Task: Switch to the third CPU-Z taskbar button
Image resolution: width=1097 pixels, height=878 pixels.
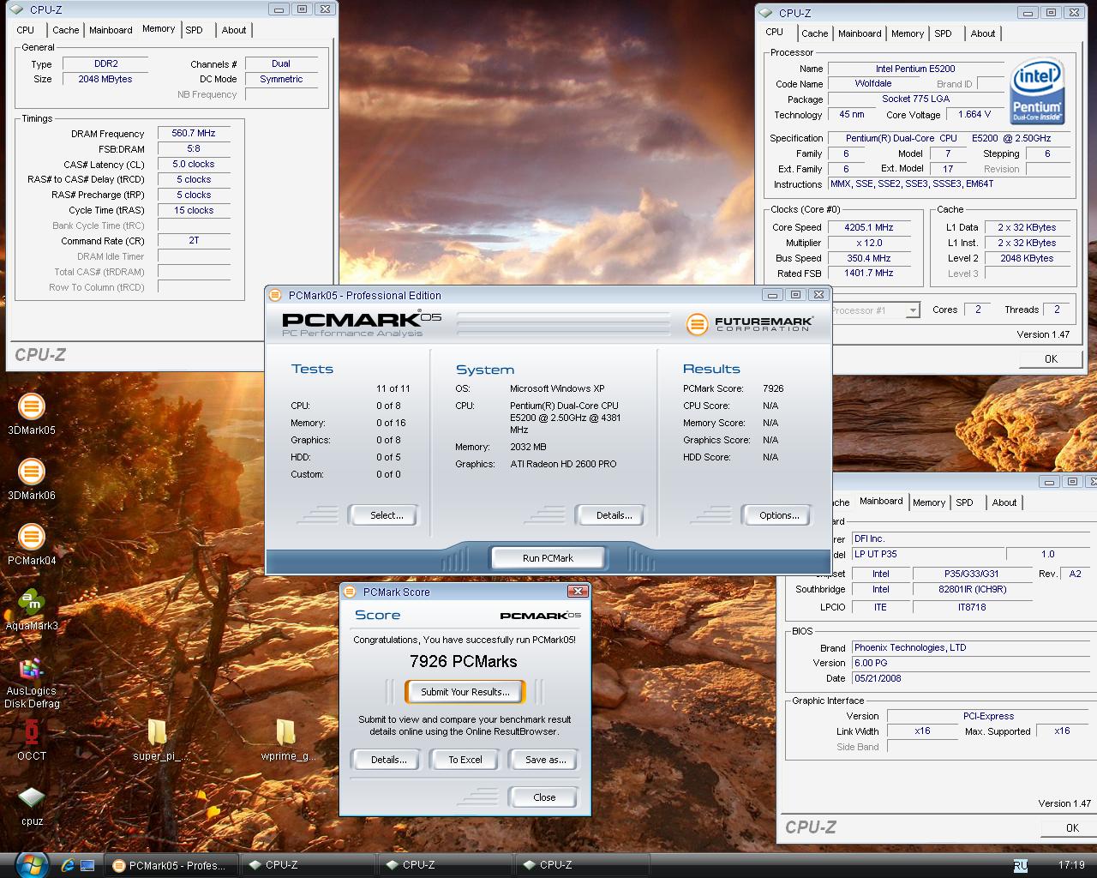Action: pyautogui.click(x=581, y=865)
